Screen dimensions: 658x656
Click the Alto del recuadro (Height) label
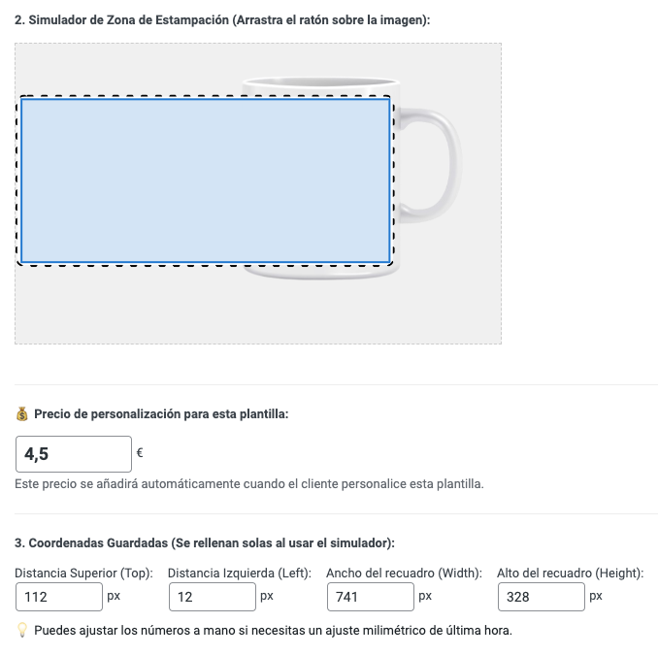571,574
